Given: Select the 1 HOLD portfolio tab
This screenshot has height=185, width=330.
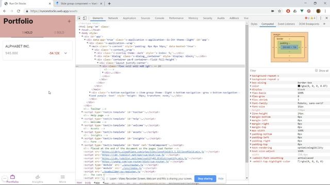Looking at the screenshot, I should click(x=27, y=32).
